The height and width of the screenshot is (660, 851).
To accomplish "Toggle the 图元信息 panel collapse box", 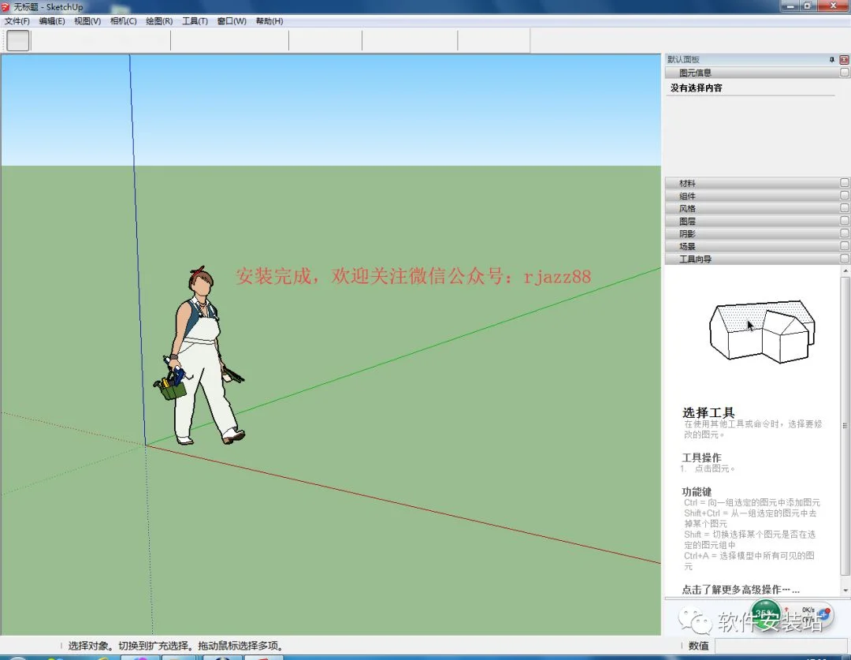I will coord(844,73).
